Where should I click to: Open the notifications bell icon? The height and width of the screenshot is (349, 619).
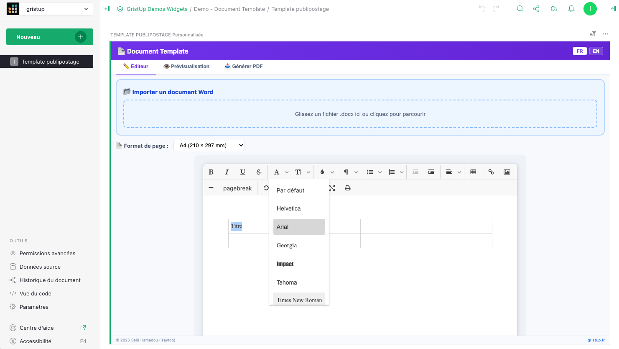(x=571, y=9)
